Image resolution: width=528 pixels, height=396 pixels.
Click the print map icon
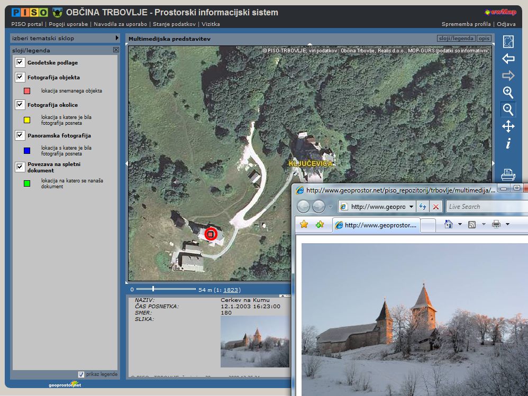pos(508,174)
